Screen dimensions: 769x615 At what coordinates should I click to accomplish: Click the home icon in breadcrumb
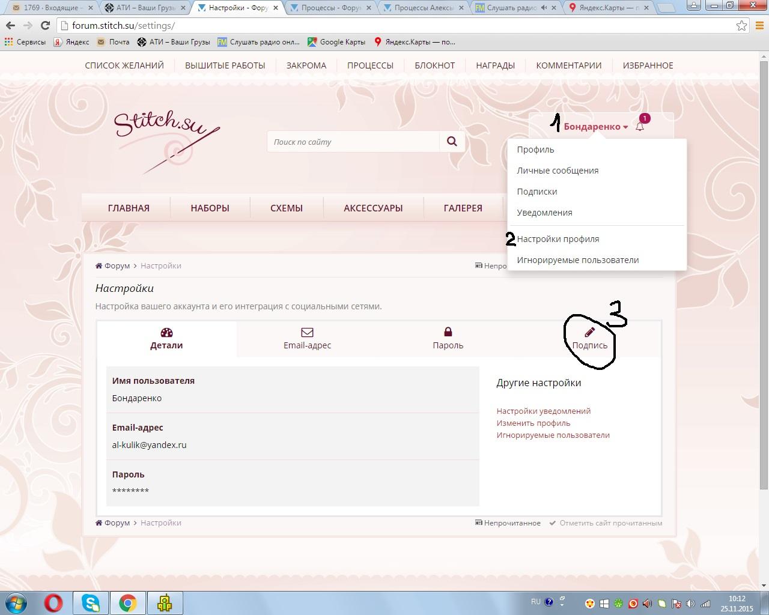99,266
